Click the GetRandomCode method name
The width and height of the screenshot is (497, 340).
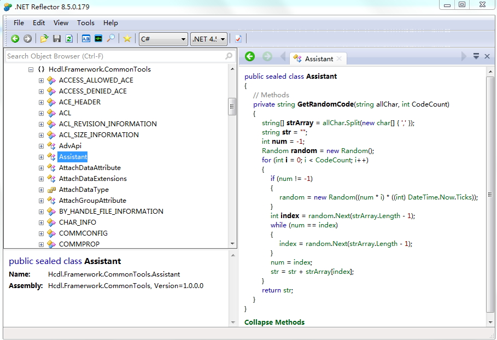pos(325,104)
